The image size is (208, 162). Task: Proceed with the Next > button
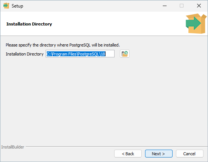(x=159, y=153)
